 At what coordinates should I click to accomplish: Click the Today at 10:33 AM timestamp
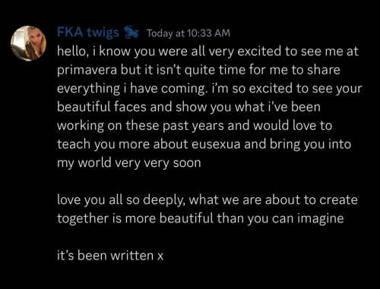(x=188, y=33)
